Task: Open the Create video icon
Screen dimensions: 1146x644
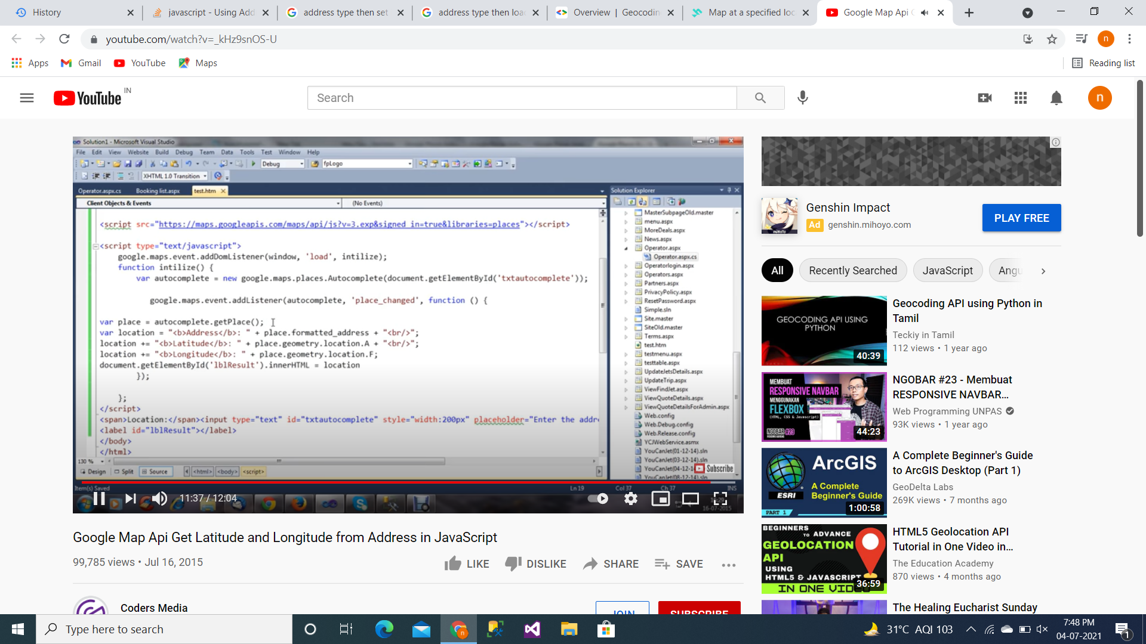Action: (x=985, y=98)
